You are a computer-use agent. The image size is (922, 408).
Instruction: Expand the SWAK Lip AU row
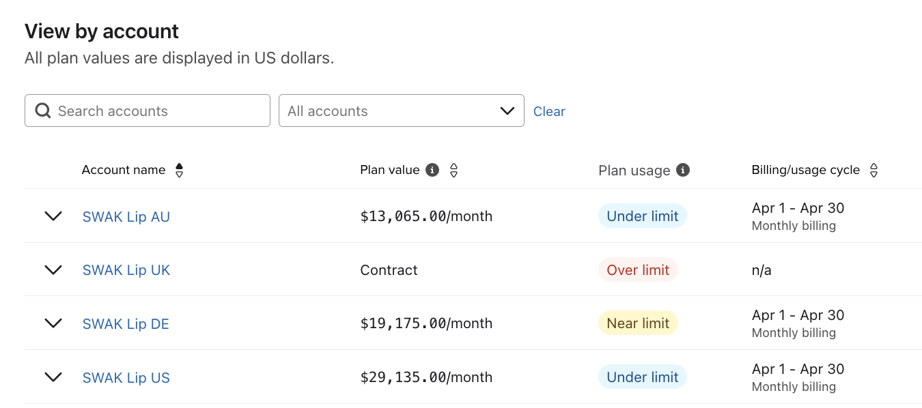53,216
